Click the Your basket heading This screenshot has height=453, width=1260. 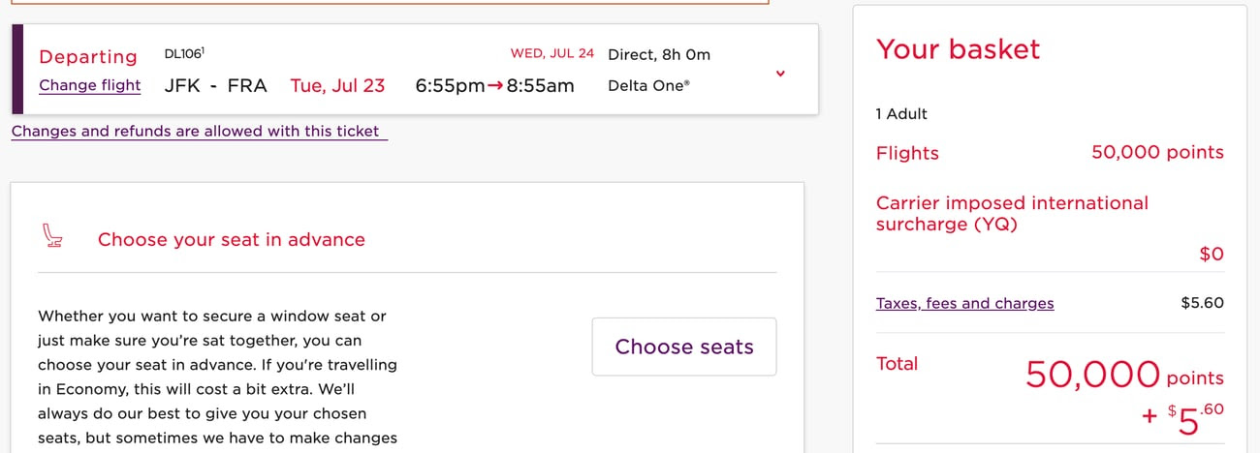pos(958,49)
